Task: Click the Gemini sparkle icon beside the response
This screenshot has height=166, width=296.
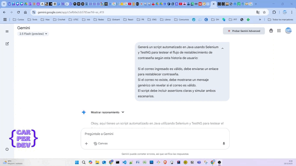Action: point(84,112)
